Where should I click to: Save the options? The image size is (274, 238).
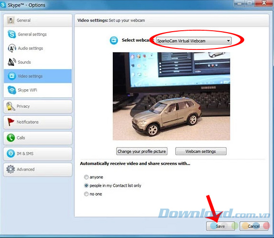pos(220,226)
